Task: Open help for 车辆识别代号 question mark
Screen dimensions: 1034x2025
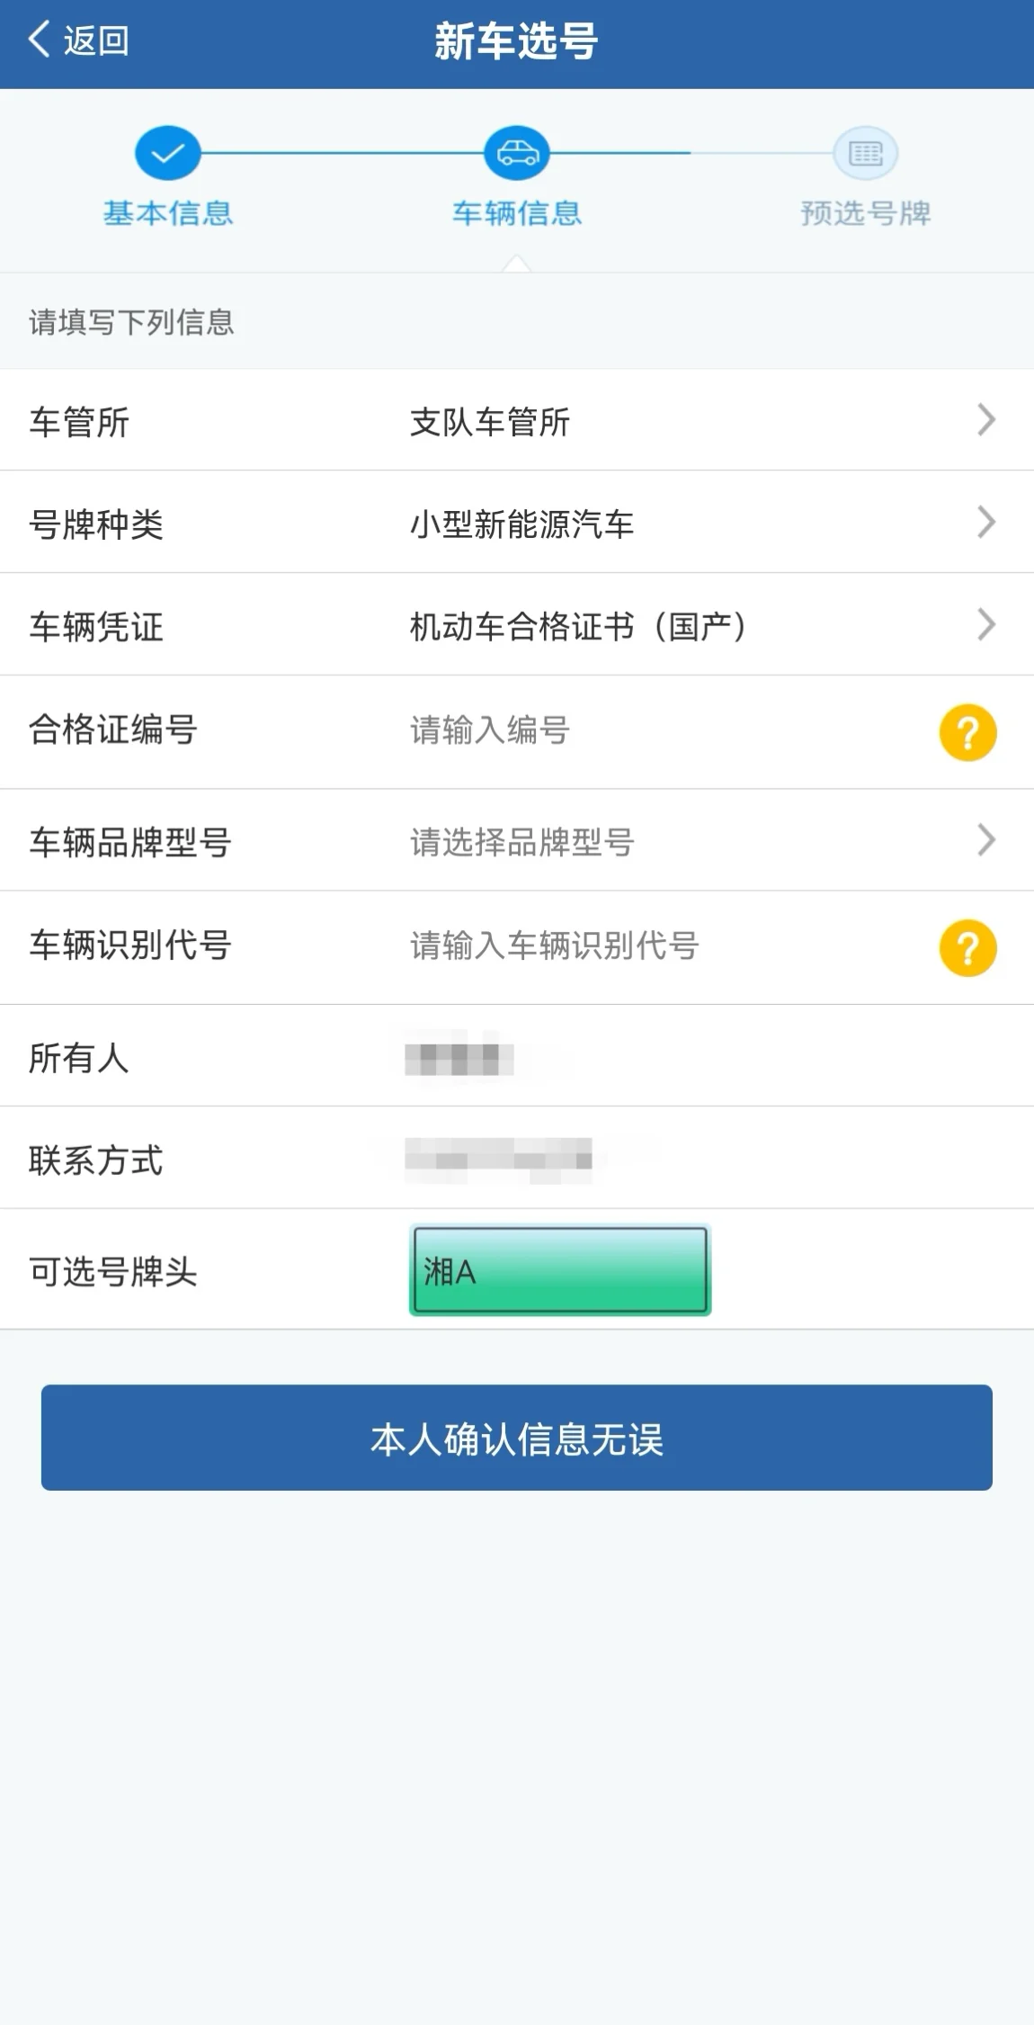Action: point(967,947)
